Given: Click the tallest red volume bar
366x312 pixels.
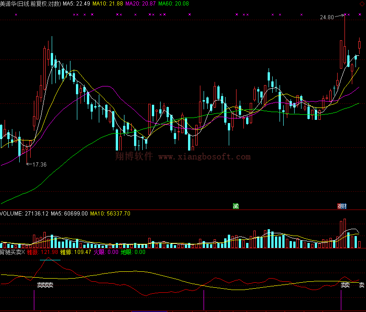Looking at the screenshot, I should click(x=344, y=233).
